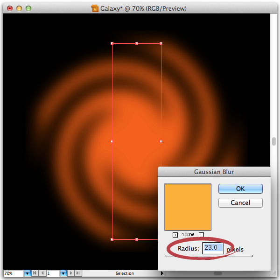This screenshot has height=280, width=280.
Task: Click the horizontal scrollbar thumb
Action: pyautogui.click(x=218, y=273)
